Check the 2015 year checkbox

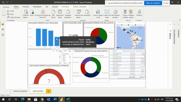[x=62, y=59]
